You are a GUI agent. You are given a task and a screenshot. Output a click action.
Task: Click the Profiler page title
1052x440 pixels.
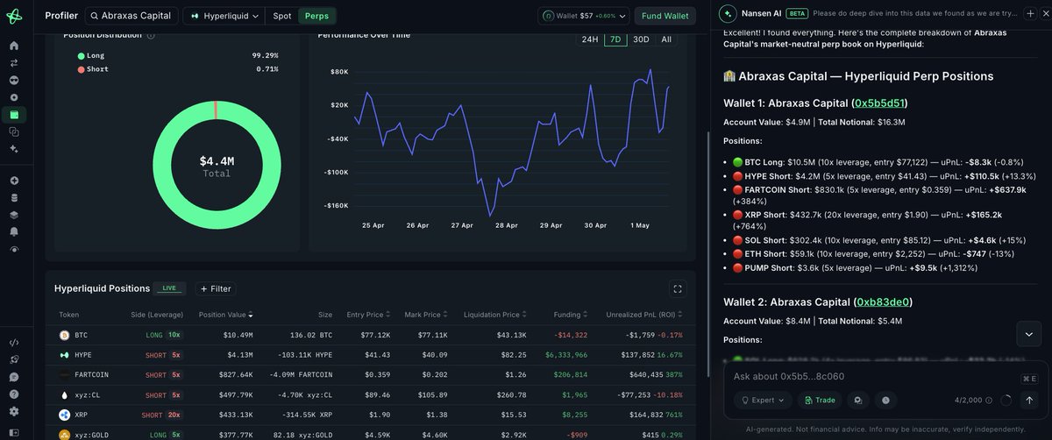pos(61,16)
